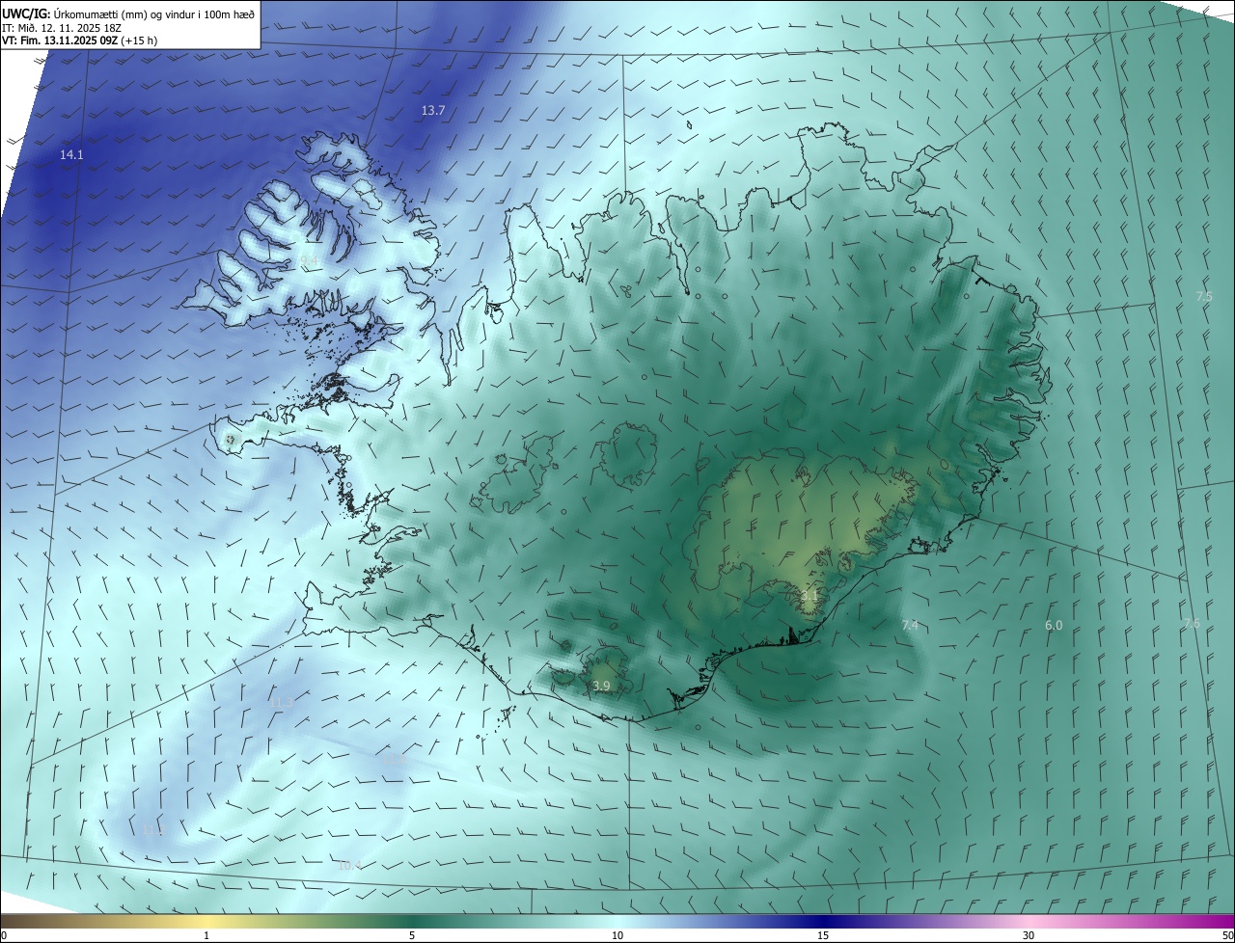Click the 11.2 value label on the map
This screenshot has width=1235, height=943.
click(x=153, y=830)
